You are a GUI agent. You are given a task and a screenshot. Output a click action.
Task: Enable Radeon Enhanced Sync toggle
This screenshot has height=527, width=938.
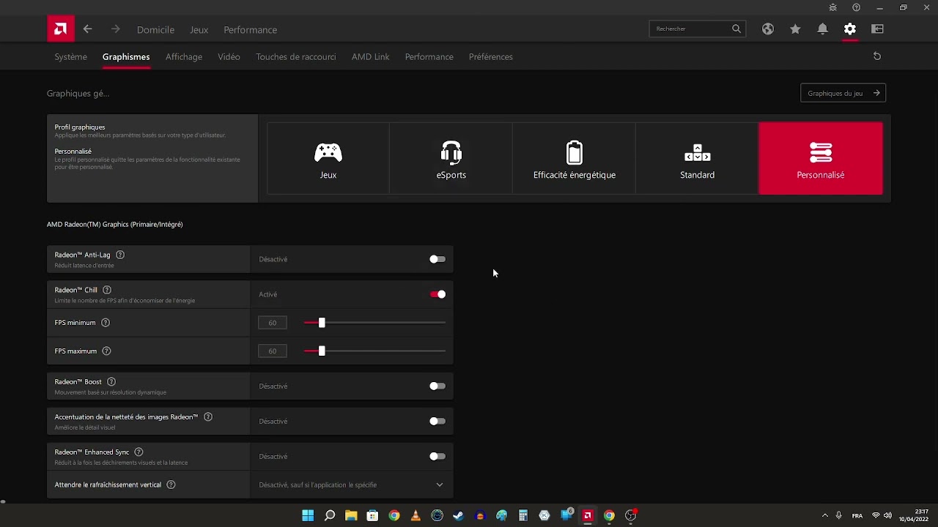(437, 456)
